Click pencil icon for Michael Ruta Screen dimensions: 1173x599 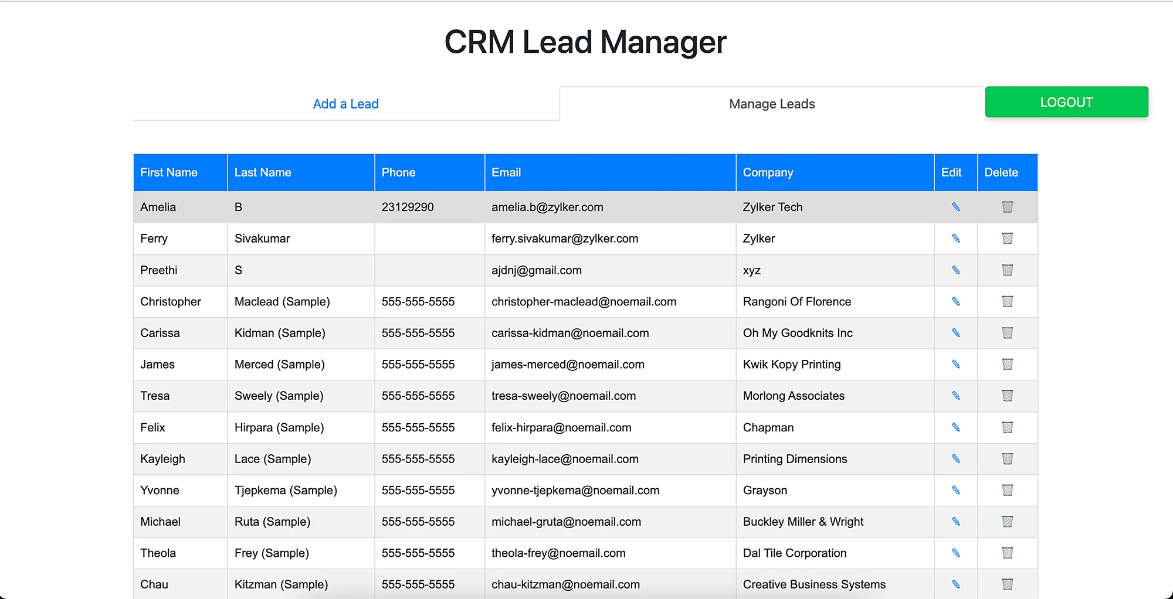click(955, 522)
